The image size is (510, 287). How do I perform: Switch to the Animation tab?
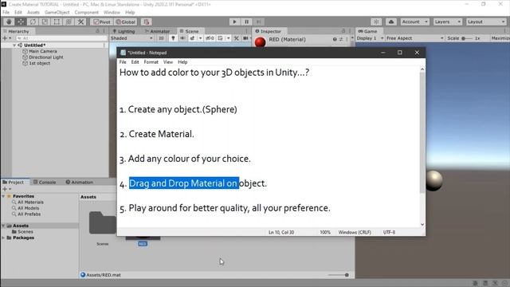[x=80, y=183]
